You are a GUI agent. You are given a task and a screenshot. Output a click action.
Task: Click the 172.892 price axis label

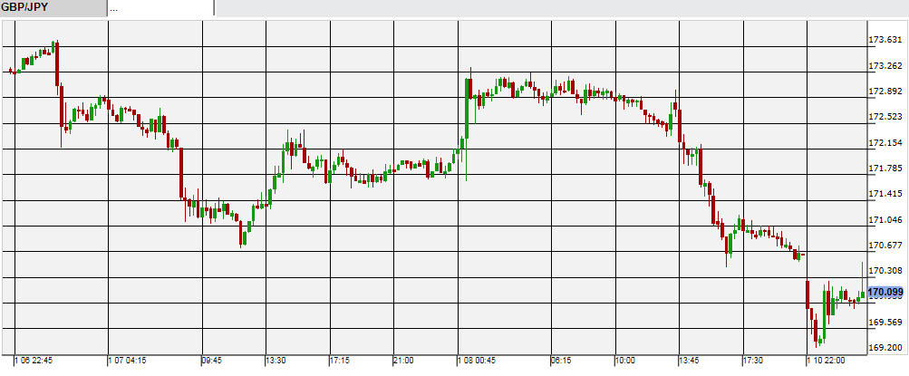point(885,92)
